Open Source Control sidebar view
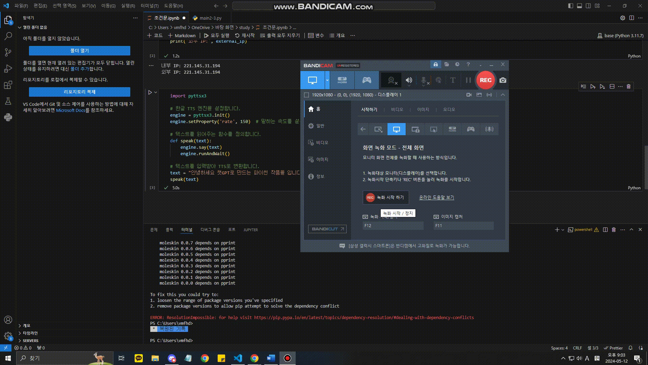Screen dimensions: 648x365 8,52
